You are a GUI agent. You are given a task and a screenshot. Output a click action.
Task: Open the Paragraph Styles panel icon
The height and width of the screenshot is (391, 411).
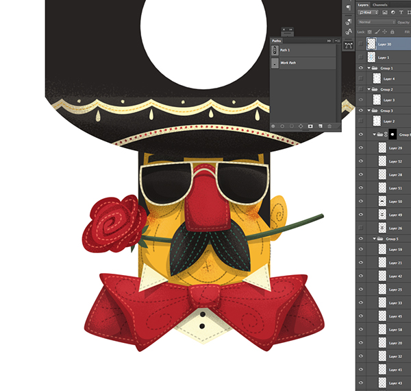click(x=349, y=22)
